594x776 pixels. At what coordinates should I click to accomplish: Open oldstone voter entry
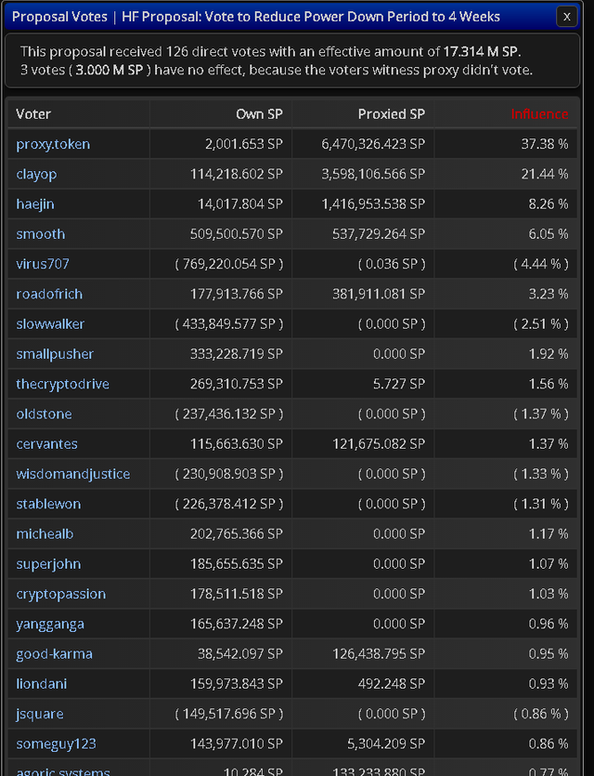44,414
